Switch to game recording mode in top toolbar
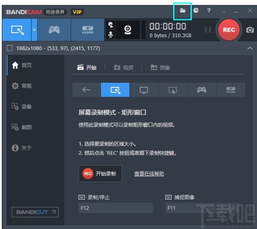This screenshot has height=229, width=257. 54,30
